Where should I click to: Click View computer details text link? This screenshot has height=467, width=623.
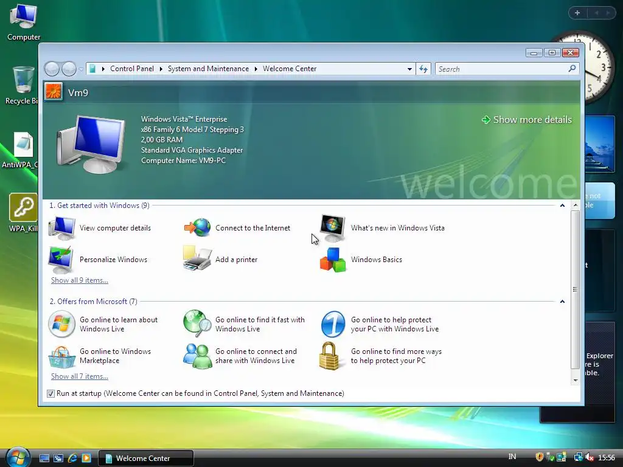coord(115,228)
